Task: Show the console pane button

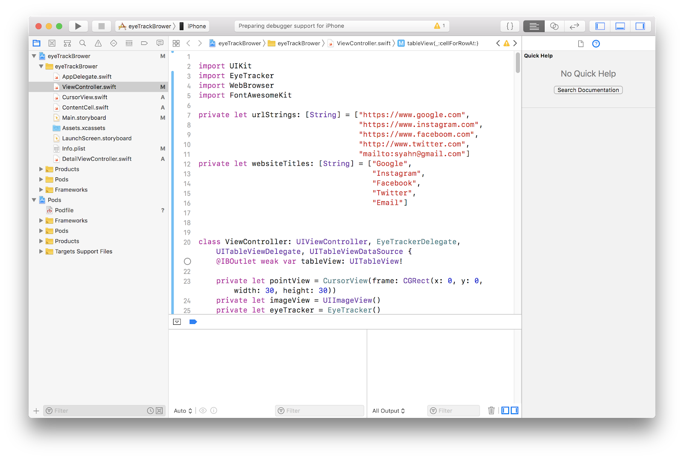Action: (x=514, y=410)
